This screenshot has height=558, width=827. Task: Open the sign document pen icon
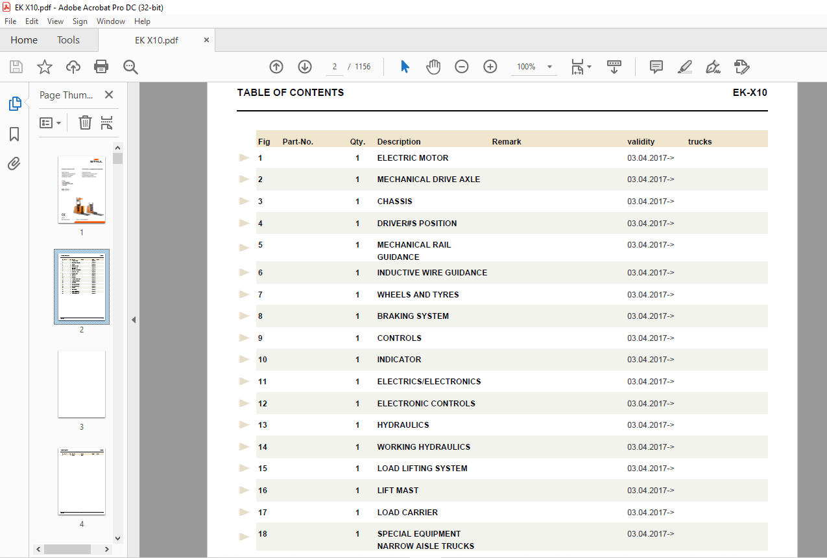tap(713, 67)
